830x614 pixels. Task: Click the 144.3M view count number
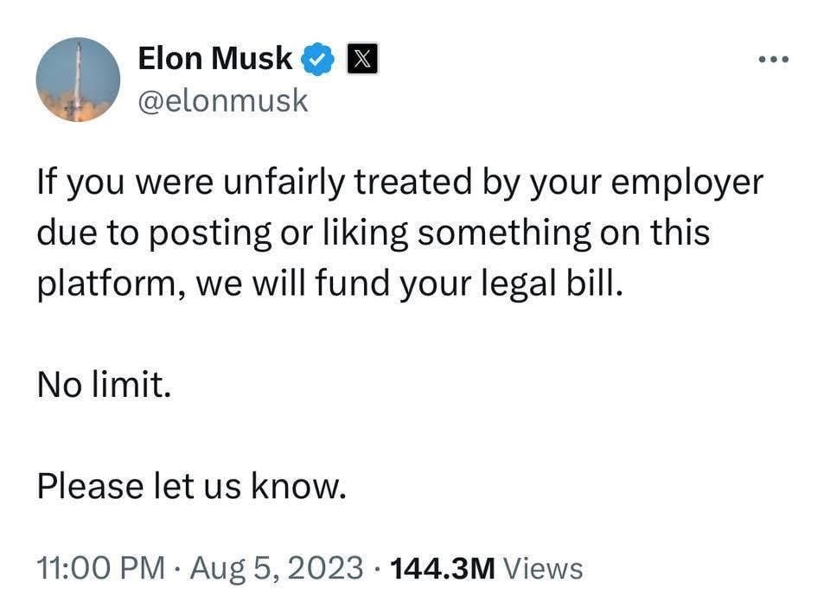click(x=443, y=568)
